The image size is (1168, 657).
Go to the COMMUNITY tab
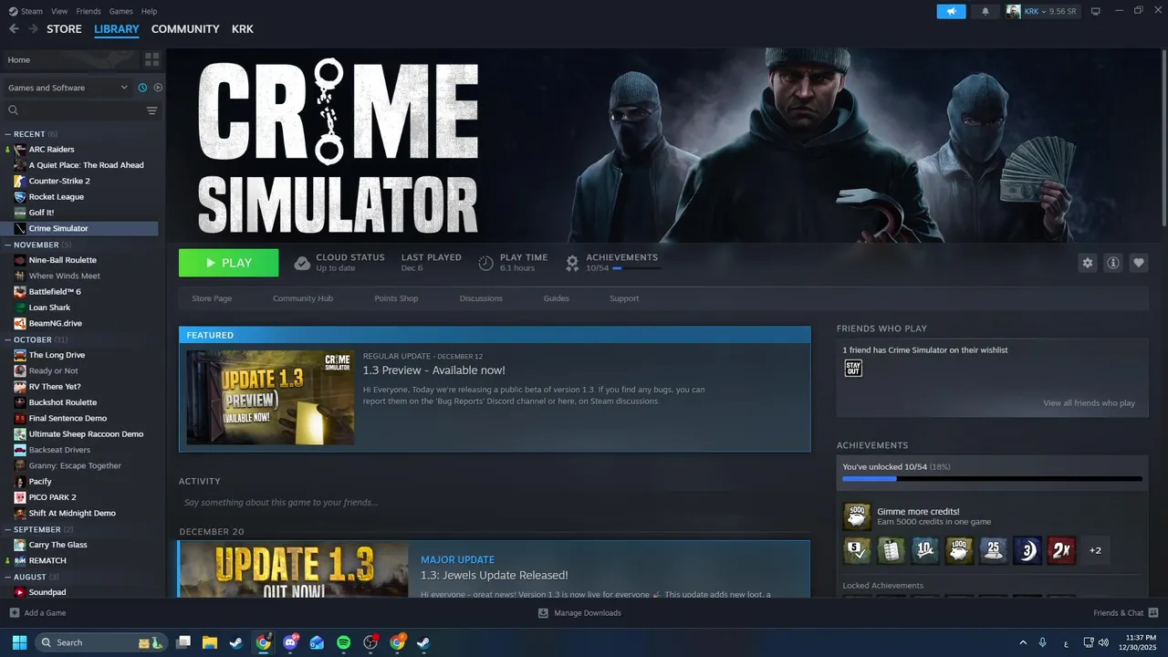185,29
